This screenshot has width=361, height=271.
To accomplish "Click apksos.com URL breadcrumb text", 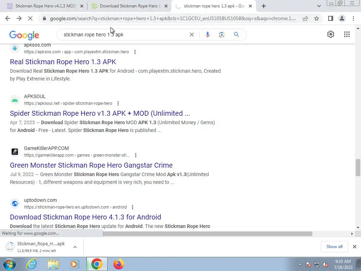I will [x=77, y=52].
